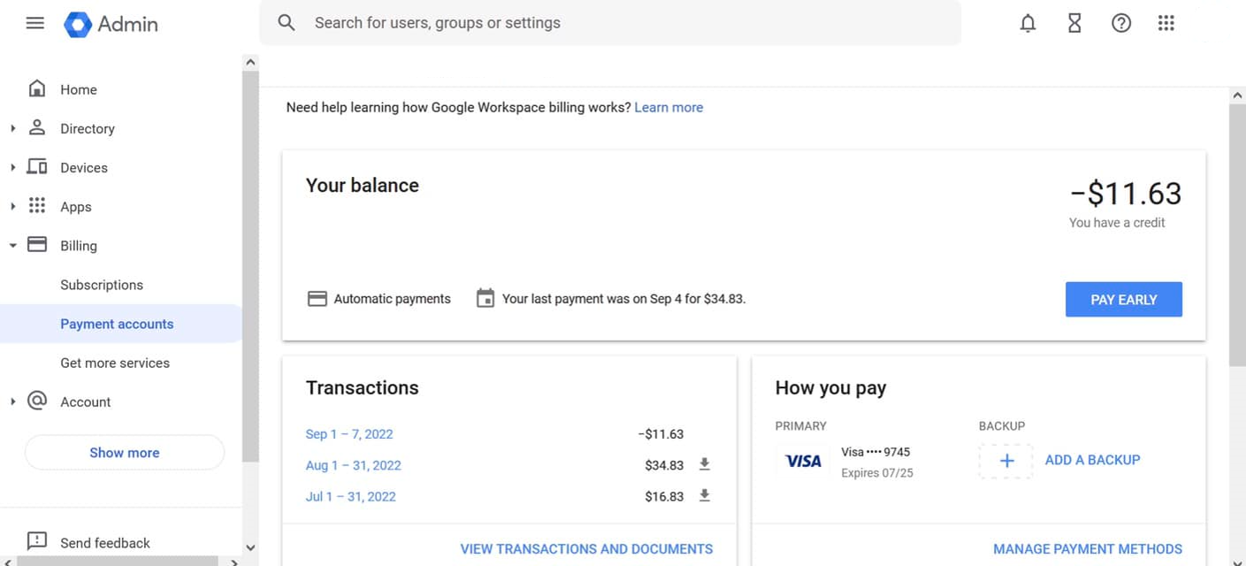The width and height of the screenshot is (1246, 566).
Task: Open Get more services
Action: click(115, 363)
